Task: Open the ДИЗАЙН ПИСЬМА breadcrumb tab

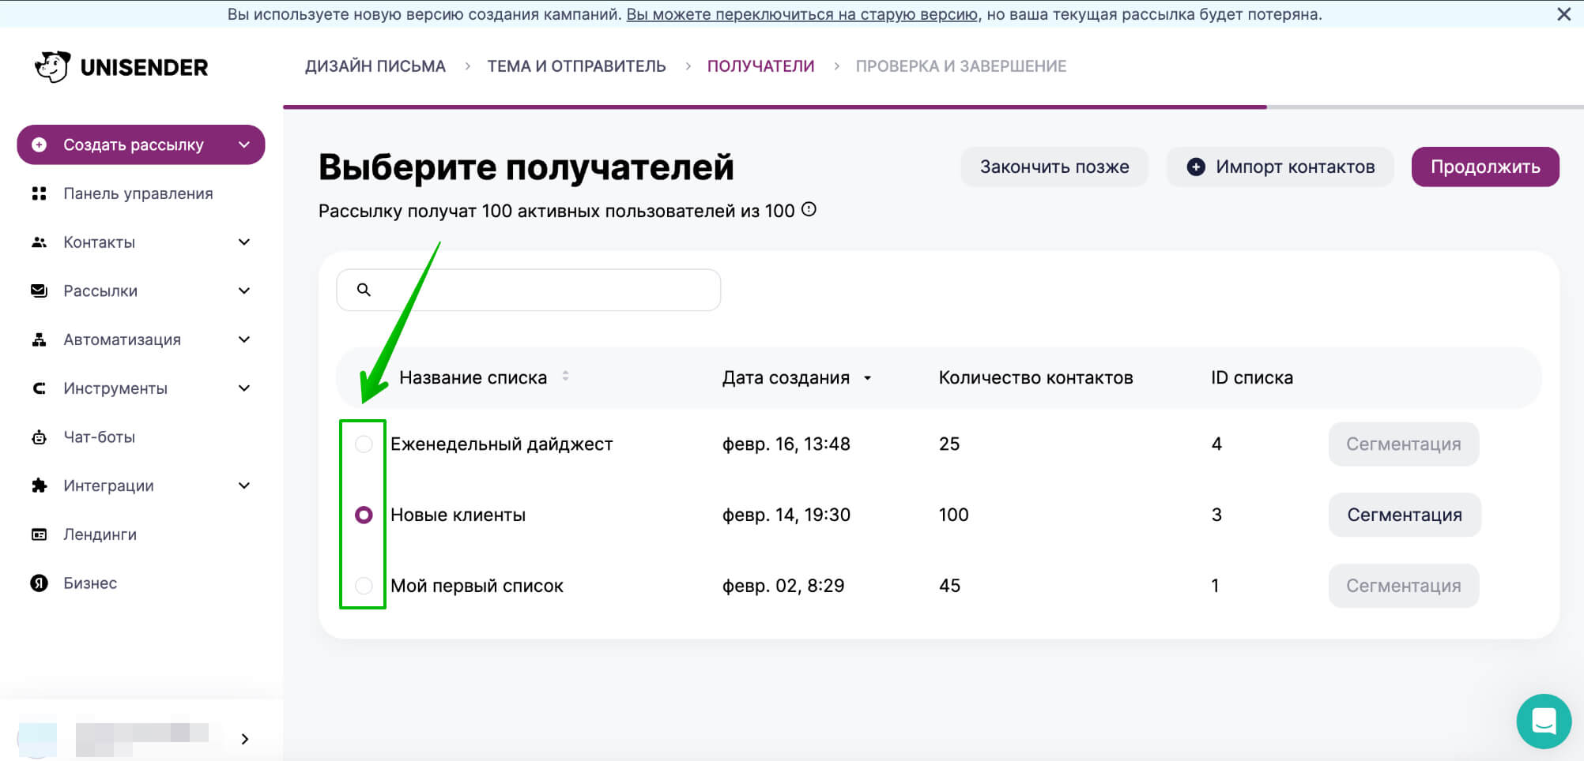Action: coord(375,66)
